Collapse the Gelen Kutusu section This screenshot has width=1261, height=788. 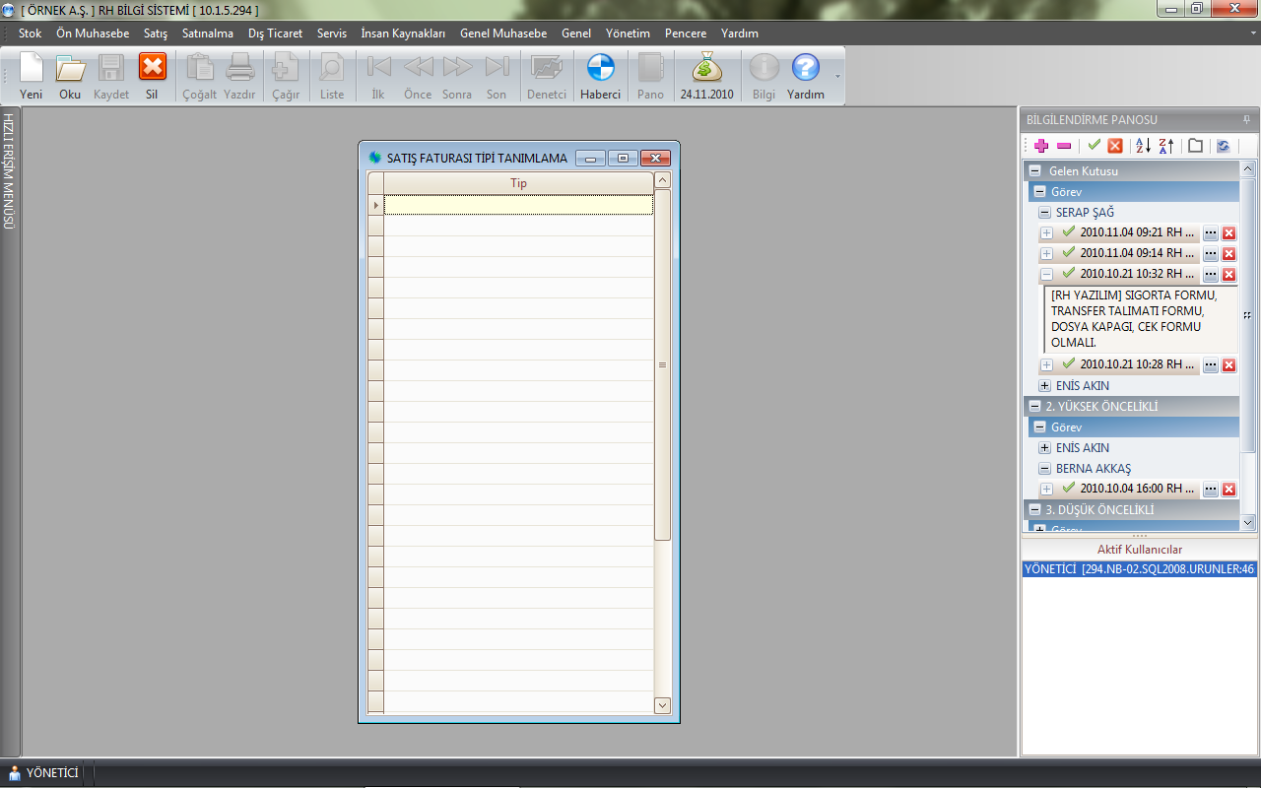click(x=1034, y=171)
